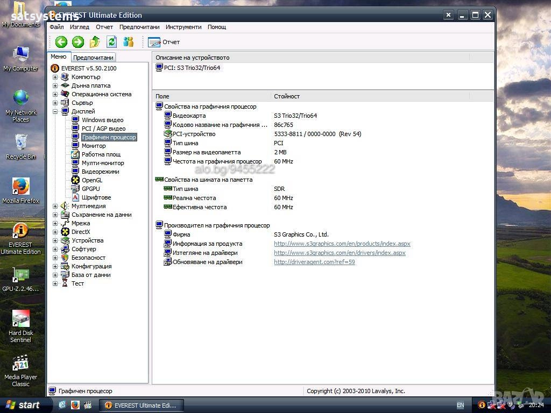Open the Файл menu

56,27
